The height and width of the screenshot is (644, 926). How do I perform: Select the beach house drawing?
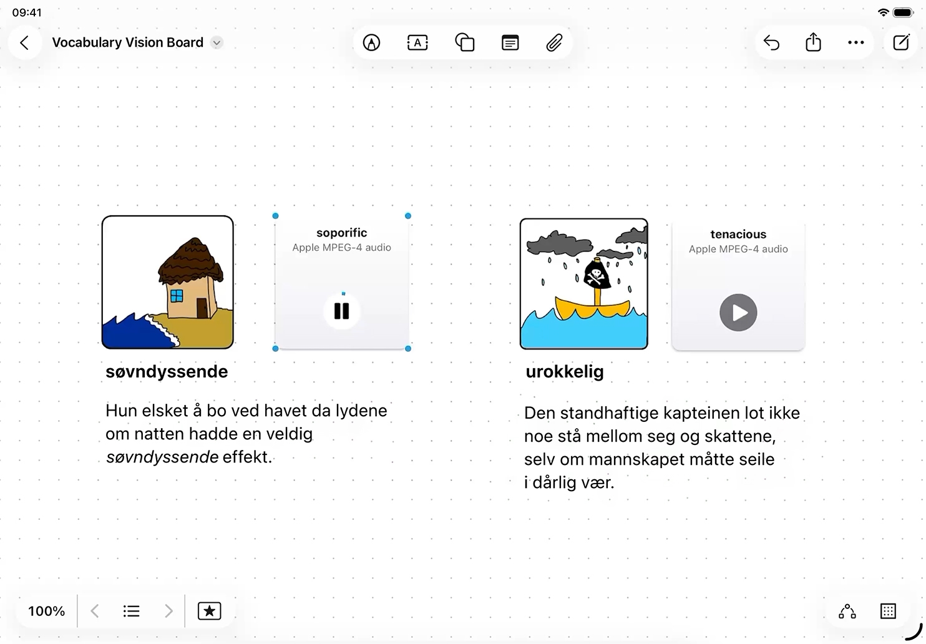tap(168, 282)
